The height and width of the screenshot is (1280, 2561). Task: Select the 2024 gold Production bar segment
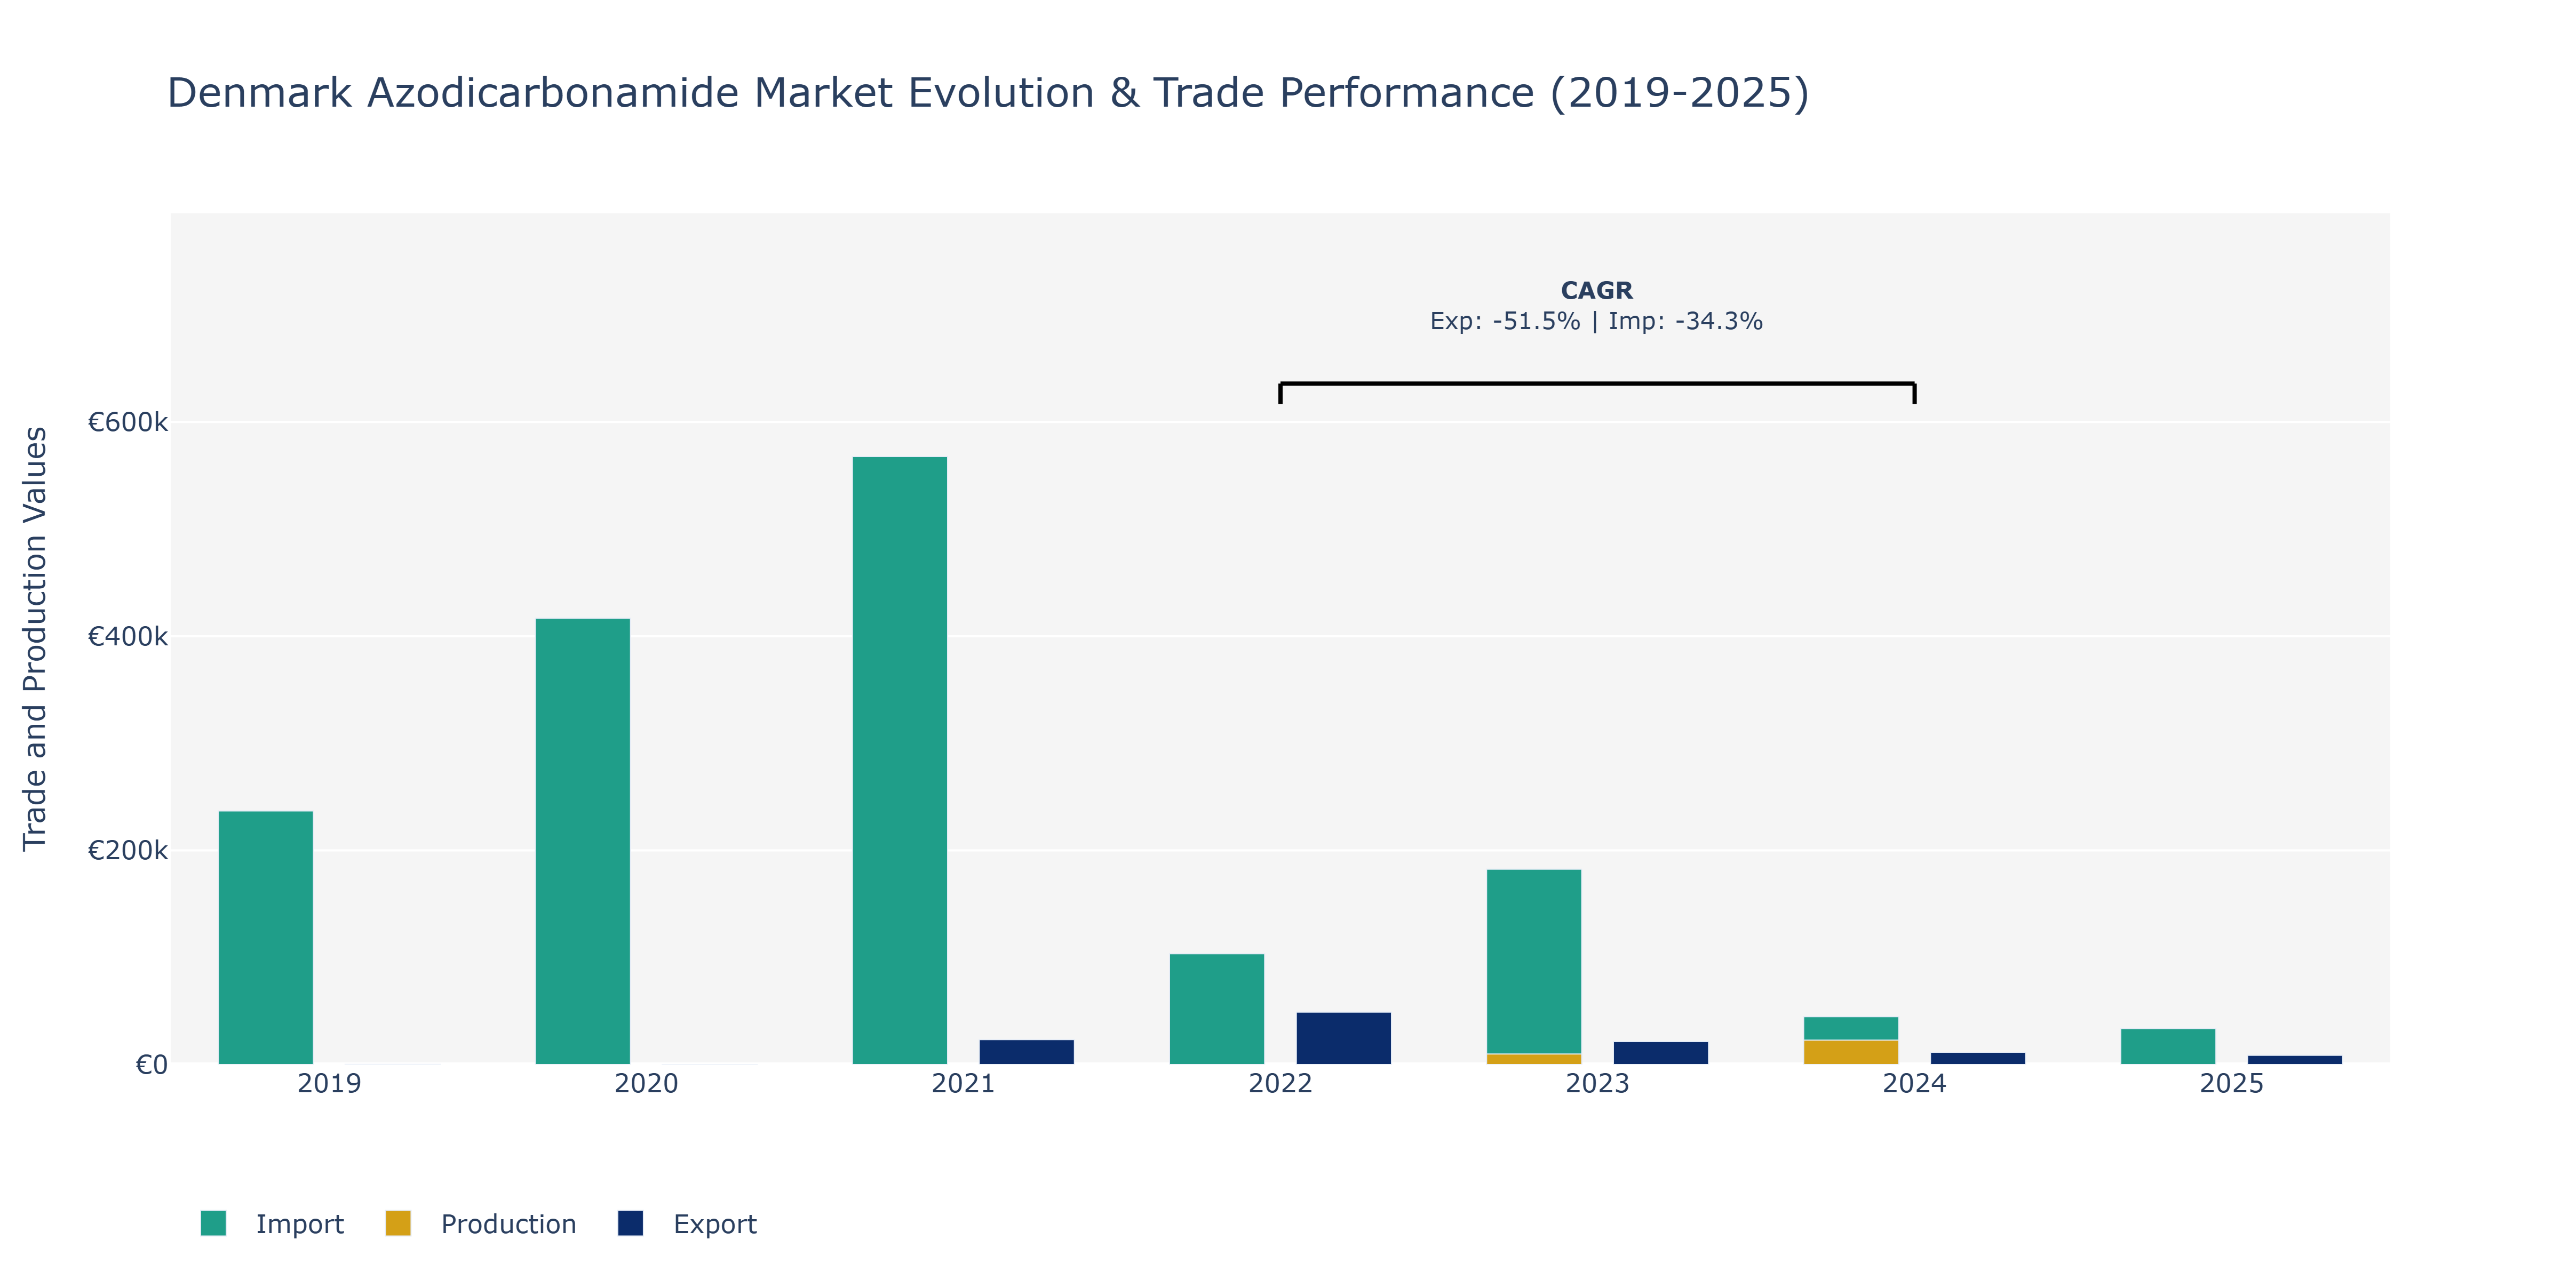(x=1851, y=1052)
